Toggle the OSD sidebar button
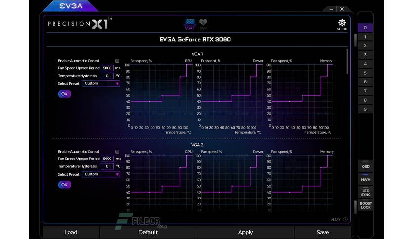 point(365,166)
